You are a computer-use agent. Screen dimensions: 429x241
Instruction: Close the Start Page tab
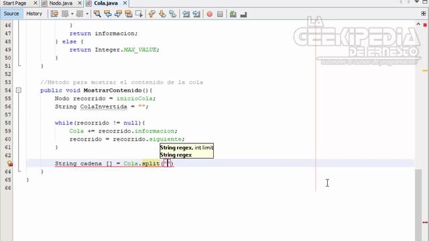coord(36,3)
